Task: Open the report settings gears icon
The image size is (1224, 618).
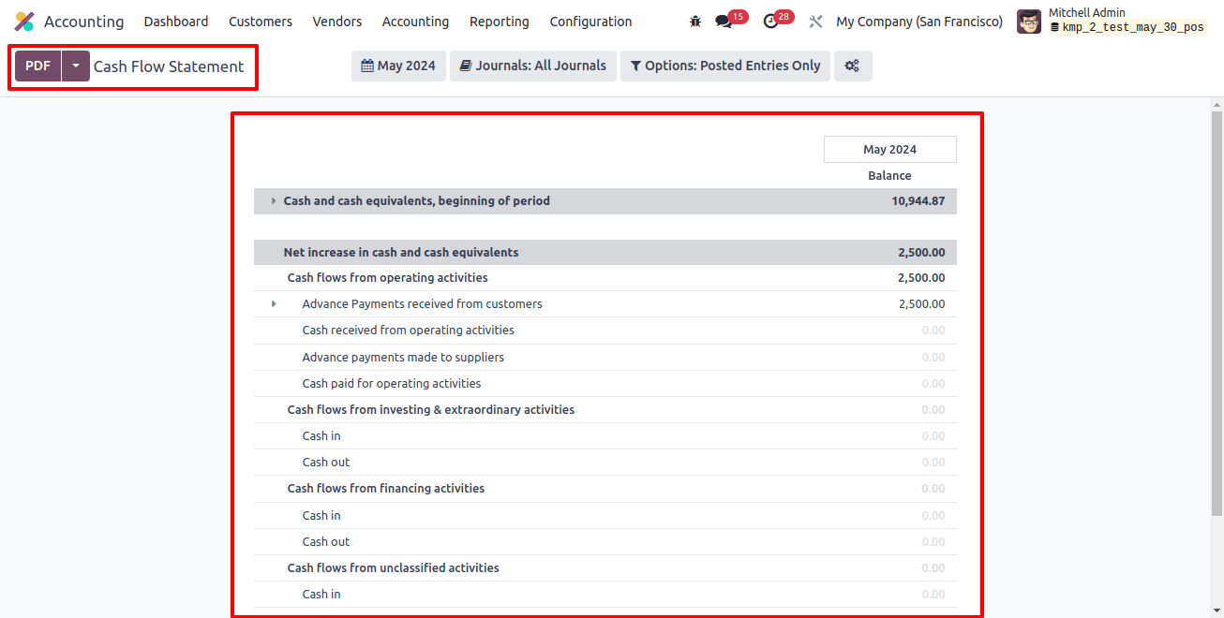Action: pyautogui.click(x=853, y=66)
